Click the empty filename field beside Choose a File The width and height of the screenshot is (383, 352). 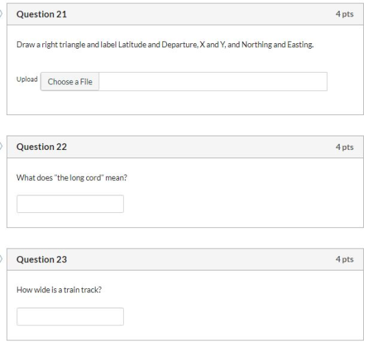[213, 81]
